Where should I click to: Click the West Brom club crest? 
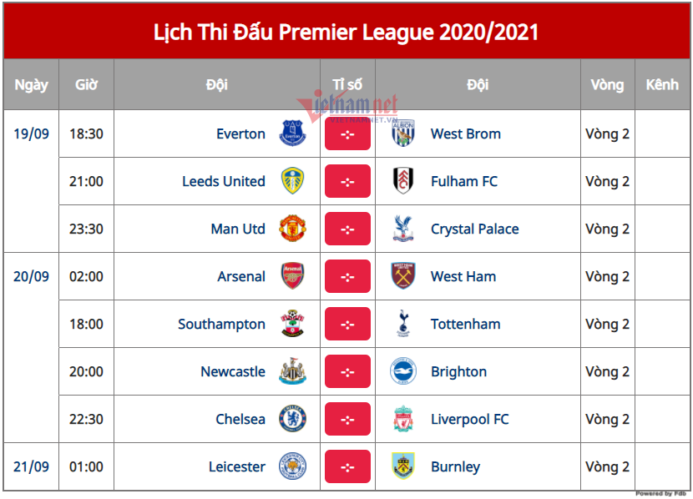click(x=403, y=134)
